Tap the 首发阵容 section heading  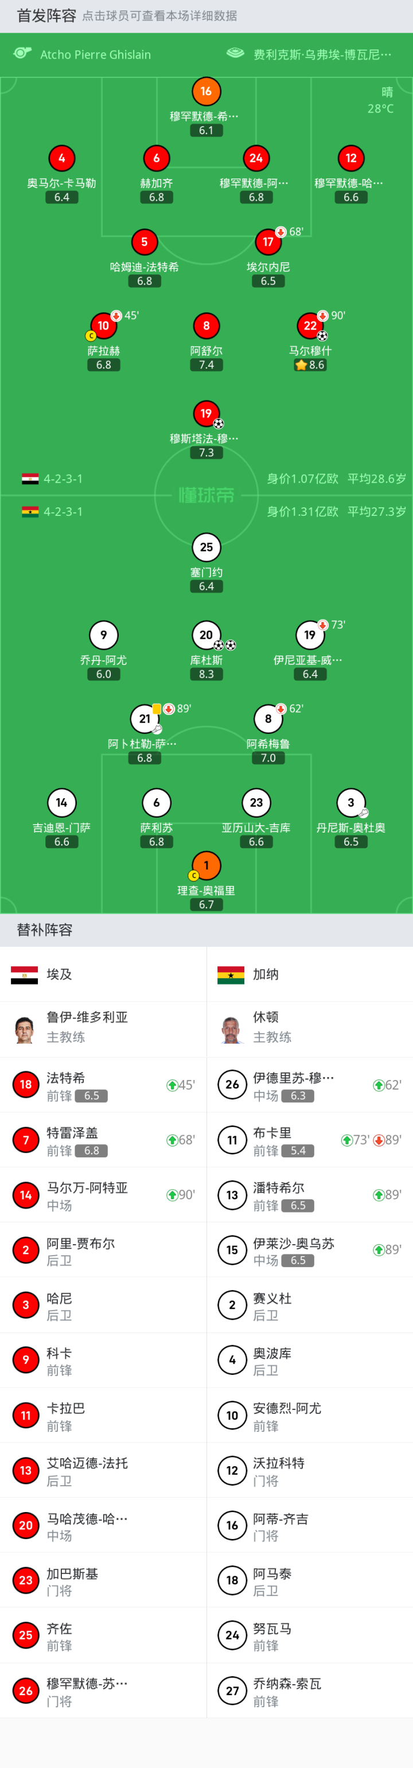click(x=46, y=16)
